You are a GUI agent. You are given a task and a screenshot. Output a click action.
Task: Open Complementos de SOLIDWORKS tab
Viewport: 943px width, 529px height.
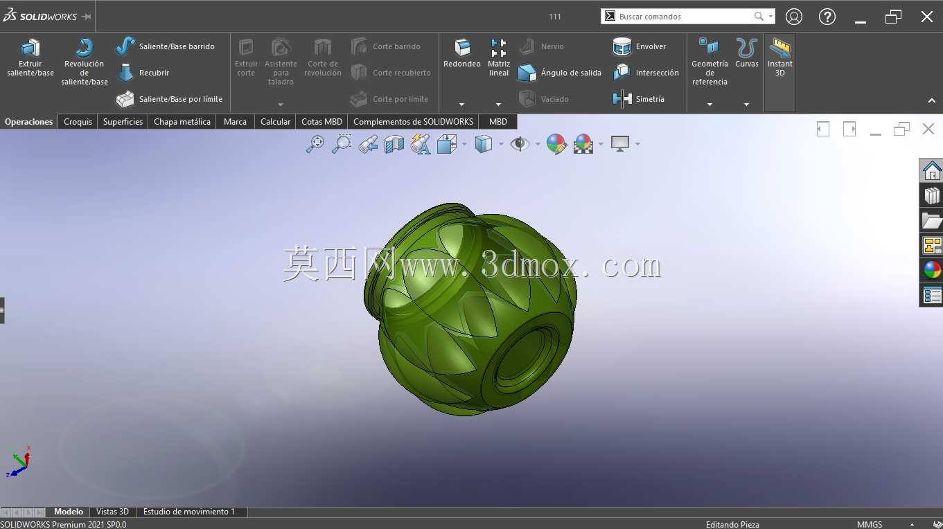click(x=413, y=121)
